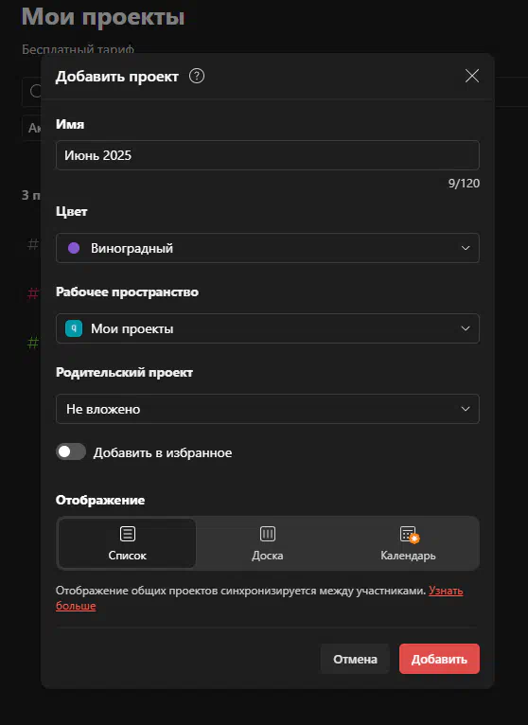Screen dimensions: 528x725
Task: Click the red Добавить button
Action: pyautogui.click(x=439, y=659)
